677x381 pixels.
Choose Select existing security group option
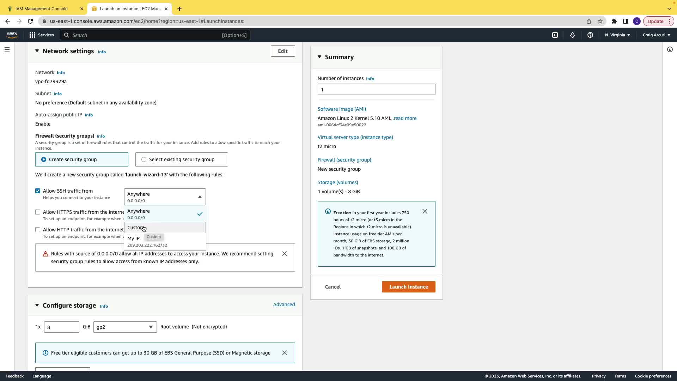[x=144, y=159]
